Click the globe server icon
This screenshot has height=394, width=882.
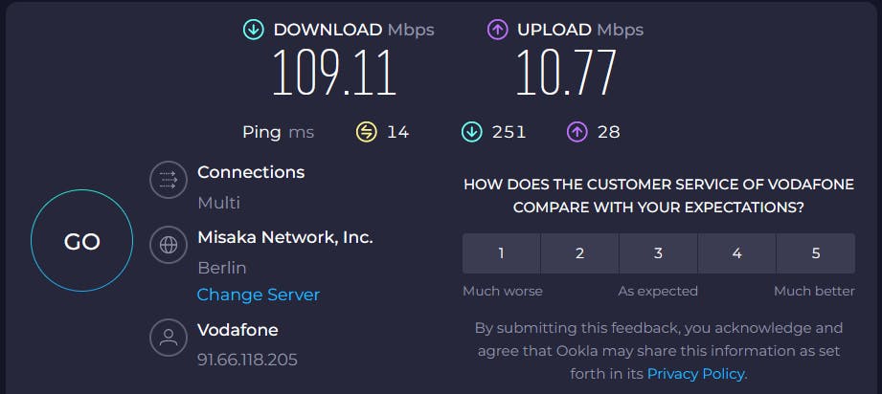[x=169, y=244]
